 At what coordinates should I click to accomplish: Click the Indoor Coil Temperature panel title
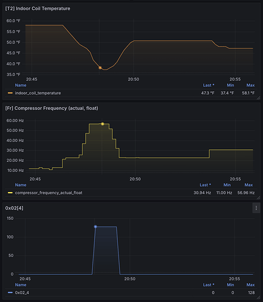pyautogui.click(x=37, y=8)
